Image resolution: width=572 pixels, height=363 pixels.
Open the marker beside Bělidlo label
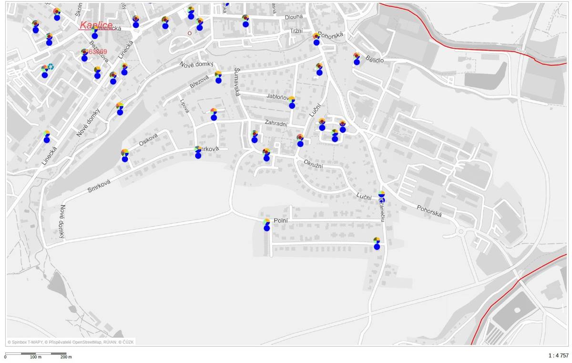point(357,59)
